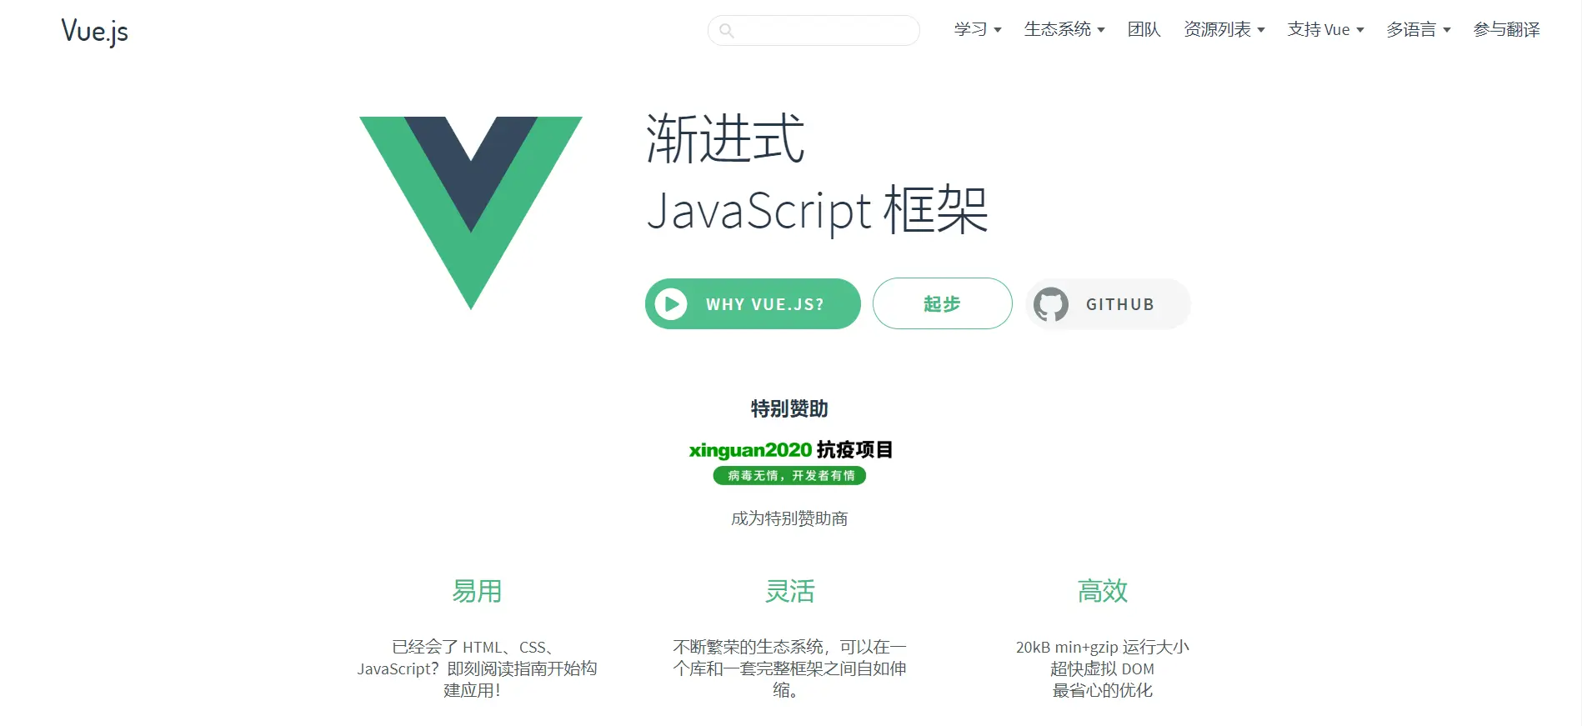Go to the 团队 page
The height and width of the screenshot is (726, 1582).
point(1144,29)
